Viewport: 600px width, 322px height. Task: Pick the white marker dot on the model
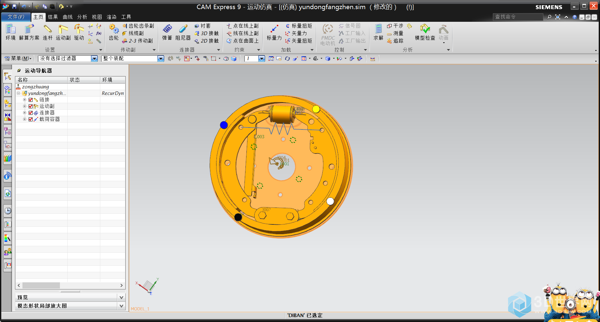click(330, 201)
